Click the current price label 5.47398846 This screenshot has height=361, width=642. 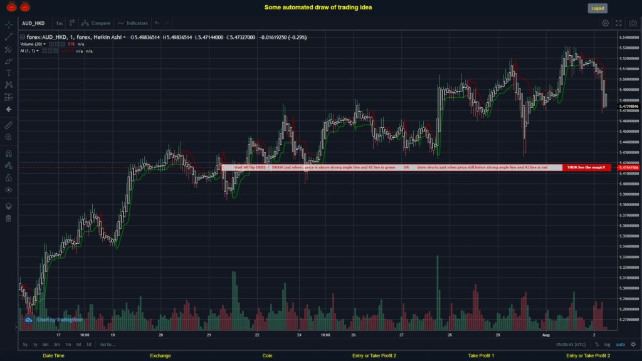628,106
